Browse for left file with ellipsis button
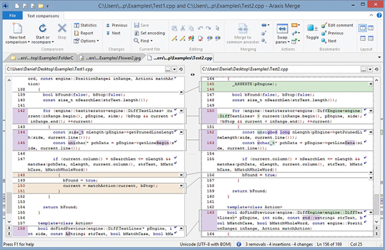Viewport: 385px width, 250px height. tap(167, 69)
